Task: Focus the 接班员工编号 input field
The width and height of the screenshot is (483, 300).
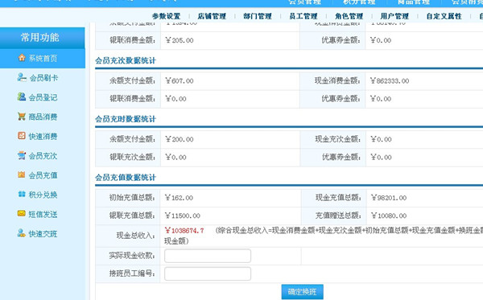Action: [x=208, y=273]
